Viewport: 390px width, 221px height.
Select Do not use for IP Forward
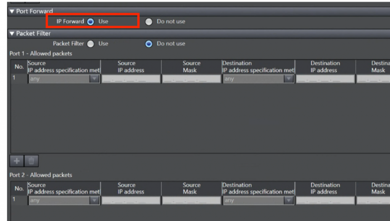point(149,22)
